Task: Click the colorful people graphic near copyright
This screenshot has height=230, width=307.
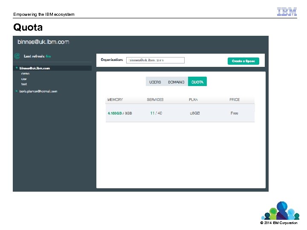Action: pos(281,211)
